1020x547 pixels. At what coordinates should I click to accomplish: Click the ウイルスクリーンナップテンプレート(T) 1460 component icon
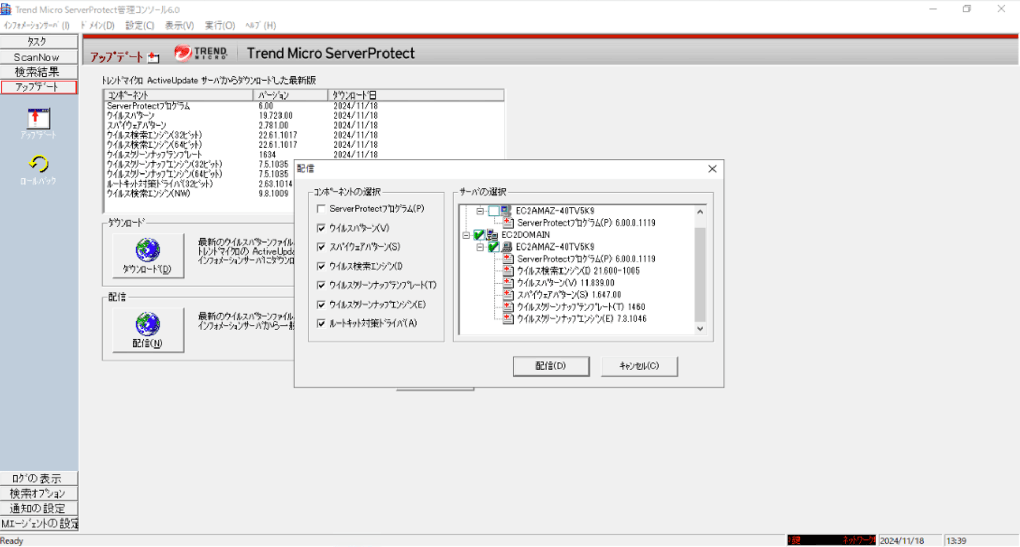coord(508,307)
